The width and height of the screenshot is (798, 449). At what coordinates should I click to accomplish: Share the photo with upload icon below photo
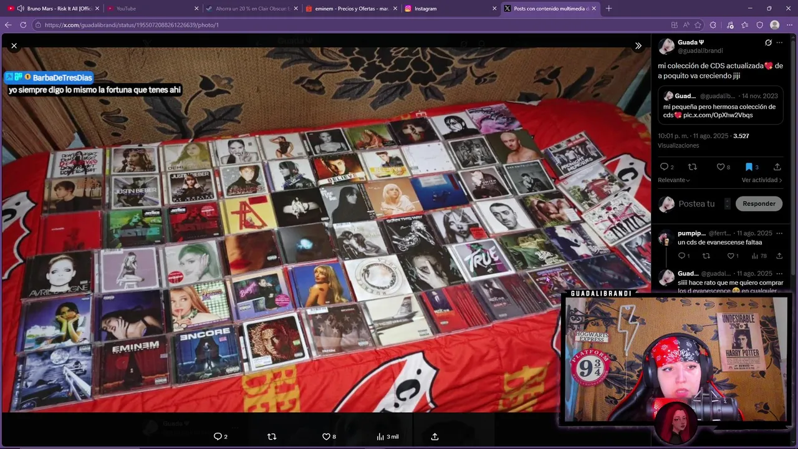click(435, 437)
